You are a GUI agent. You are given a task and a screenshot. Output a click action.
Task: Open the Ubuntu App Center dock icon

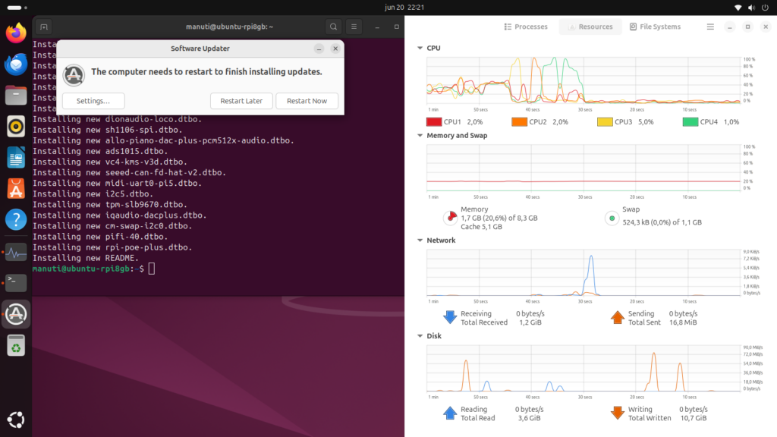pos(16,189)
